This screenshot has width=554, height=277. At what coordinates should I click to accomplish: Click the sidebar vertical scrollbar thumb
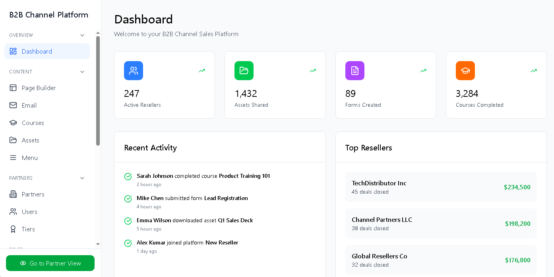pyautogui.click(x=98, y=90)
